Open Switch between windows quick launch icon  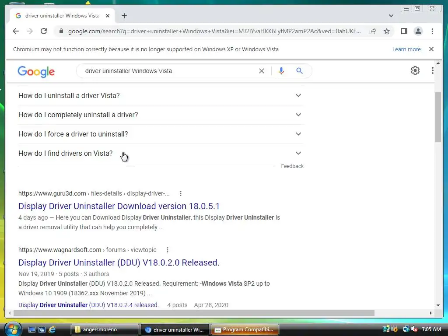pos(42,329)
